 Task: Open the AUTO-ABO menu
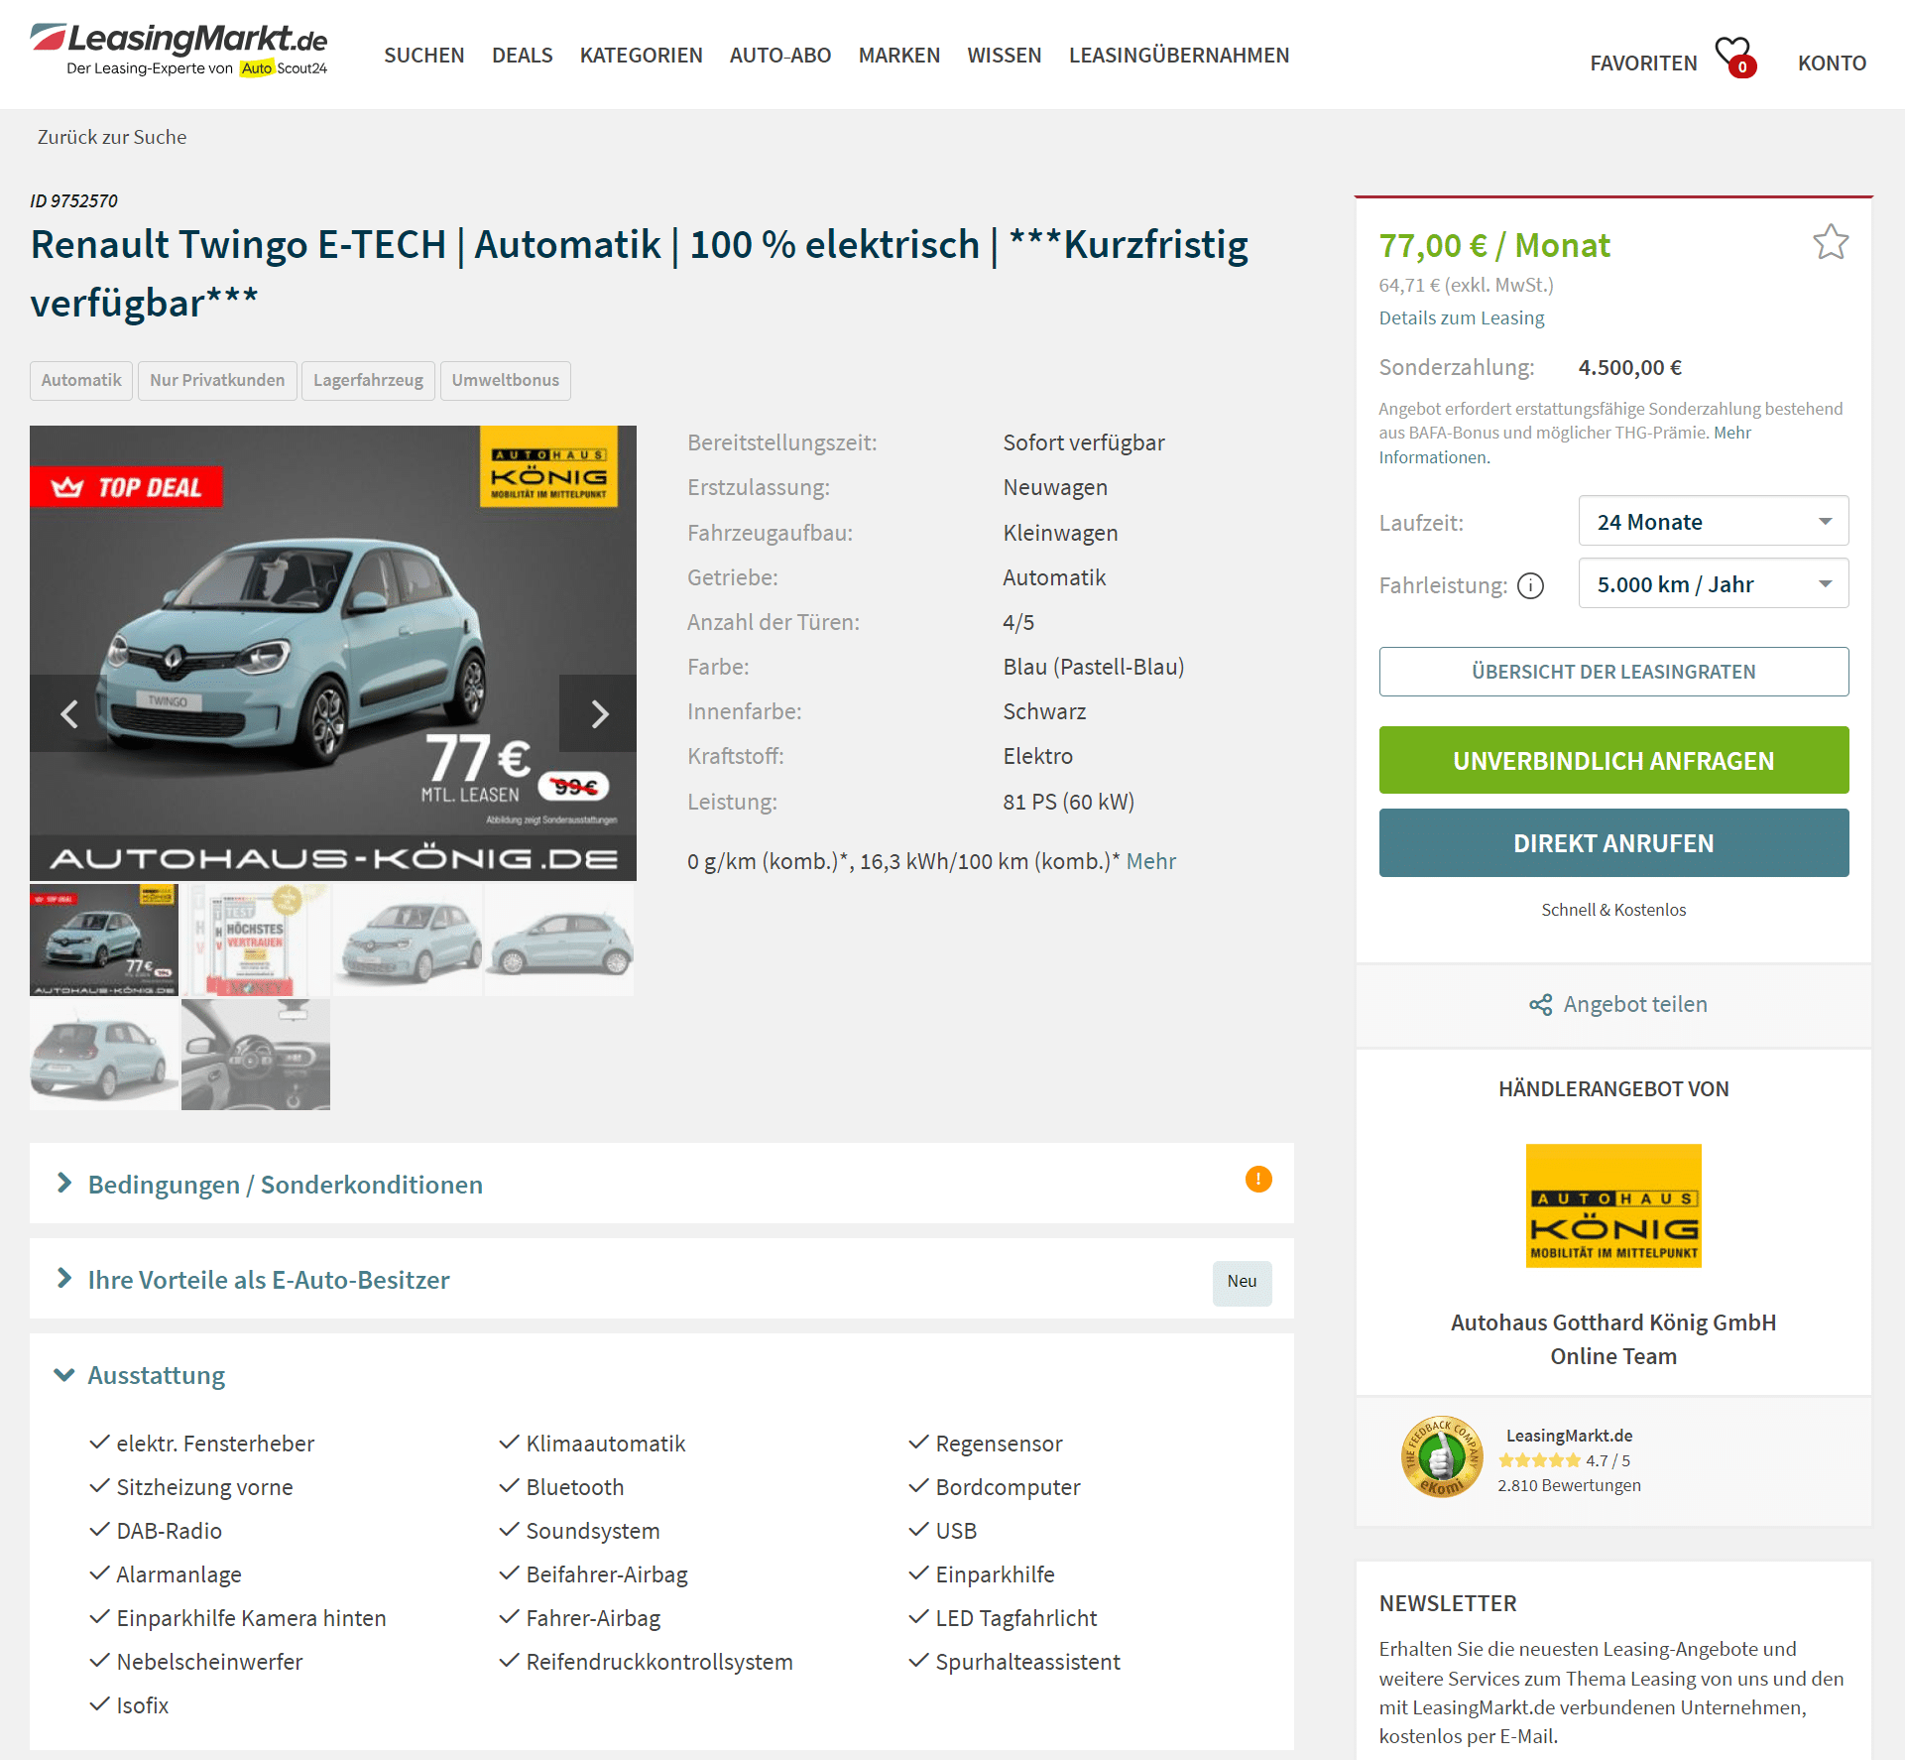780,56
